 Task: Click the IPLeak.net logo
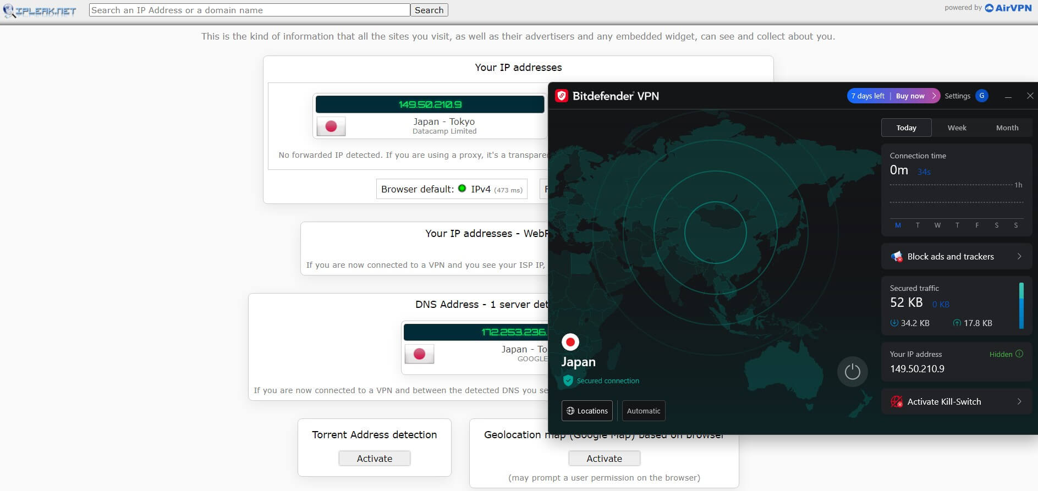click(x=40, y=10)
